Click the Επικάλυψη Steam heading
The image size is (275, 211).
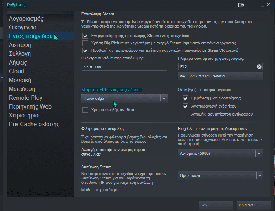point(98,14)
